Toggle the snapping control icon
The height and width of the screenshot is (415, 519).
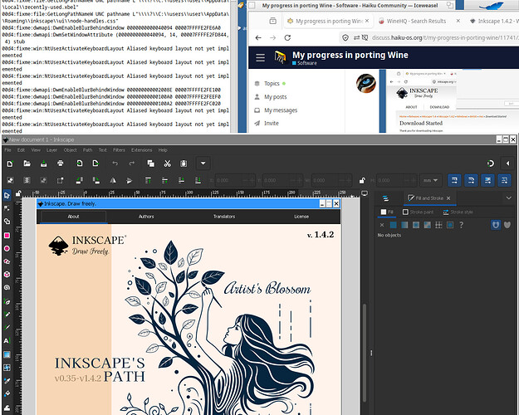click(491, 164)
